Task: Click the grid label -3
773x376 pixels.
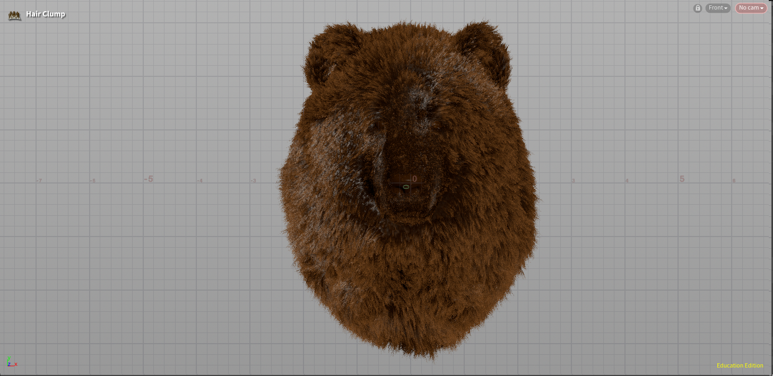Action: point(253,181)
